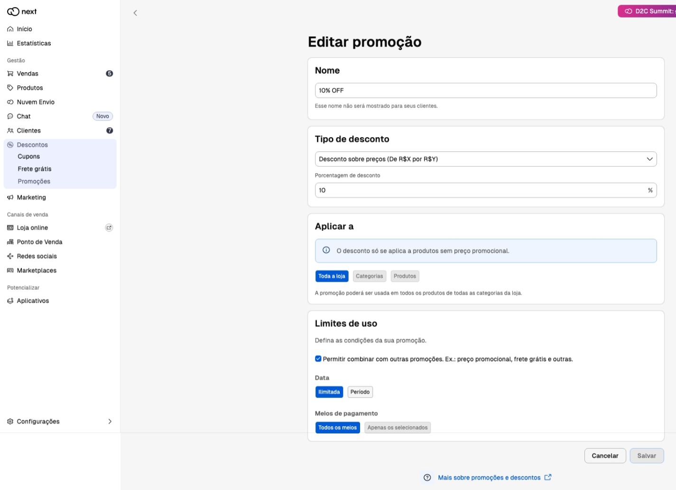Select Categorias option
Viewport: 676px width, 490px height.
(x=370, y=276)
